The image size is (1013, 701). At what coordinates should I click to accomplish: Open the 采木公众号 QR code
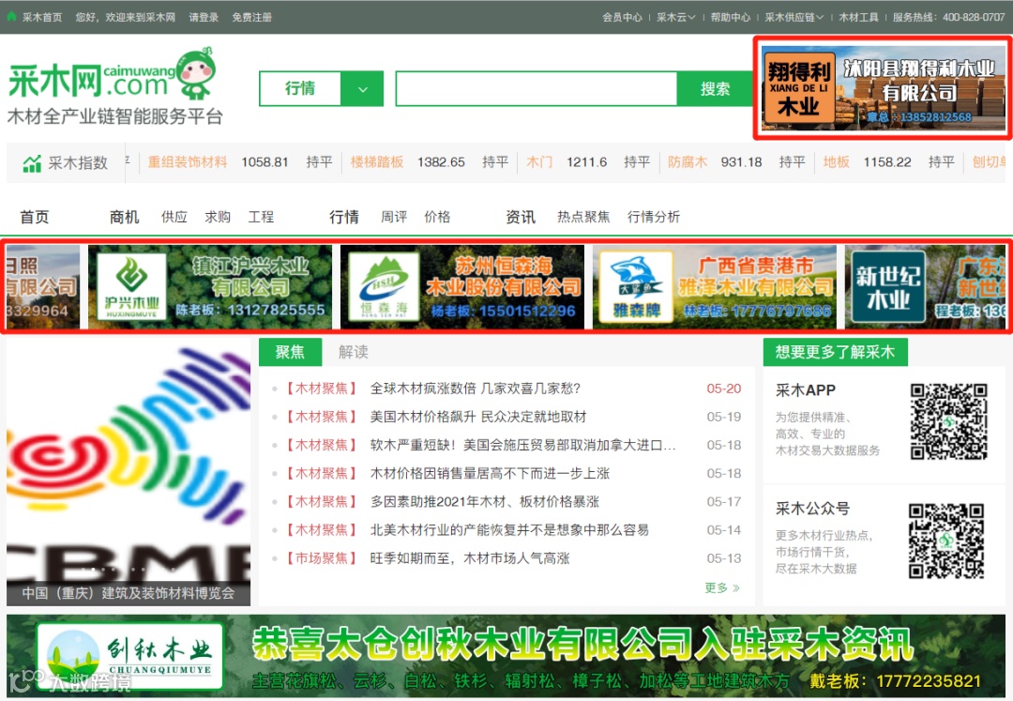[946, 541]
